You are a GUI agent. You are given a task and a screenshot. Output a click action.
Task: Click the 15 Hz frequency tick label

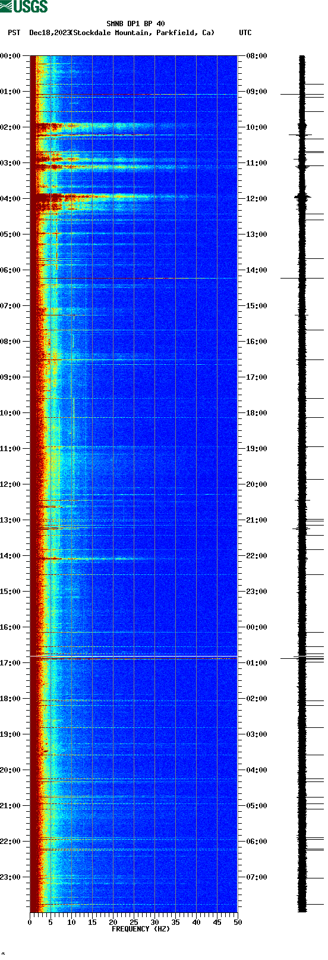coord(92,923)
